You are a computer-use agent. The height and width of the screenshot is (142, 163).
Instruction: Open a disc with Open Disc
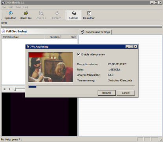point(10,15)
